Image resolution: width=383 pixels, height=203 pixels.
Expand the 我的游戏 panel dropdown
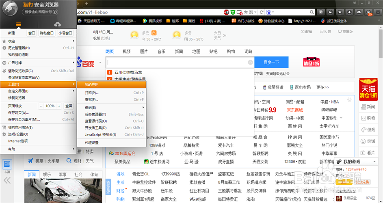pyautogui.click(x=374, y=162)
